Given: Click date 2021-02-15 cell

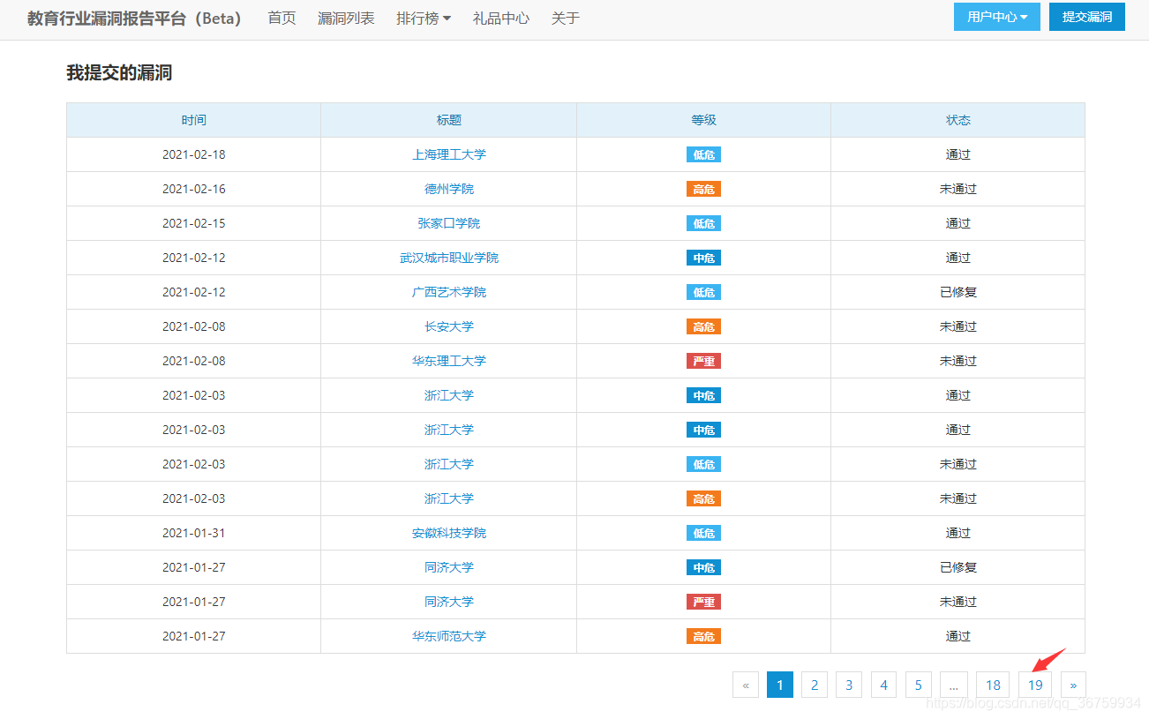Looking at the screenshot, I should click(x=194, y=223).
